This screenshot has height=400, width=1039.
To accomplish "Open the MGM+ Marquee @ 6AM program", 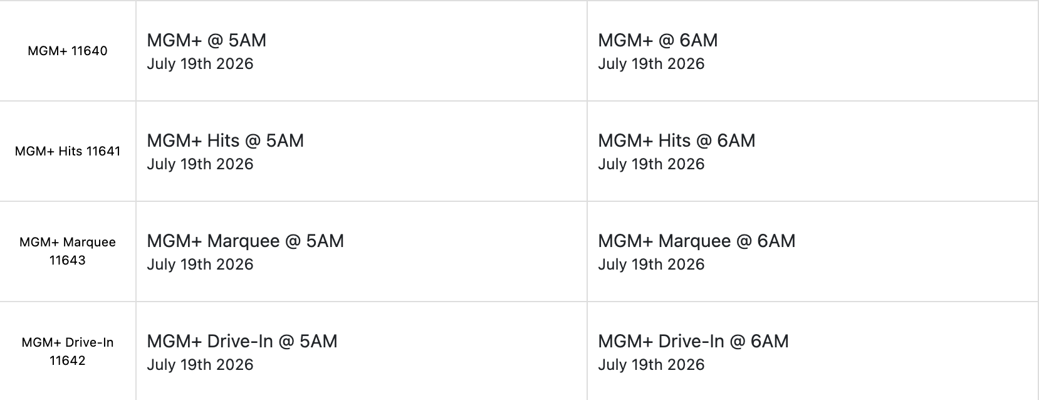I will 697,241.
